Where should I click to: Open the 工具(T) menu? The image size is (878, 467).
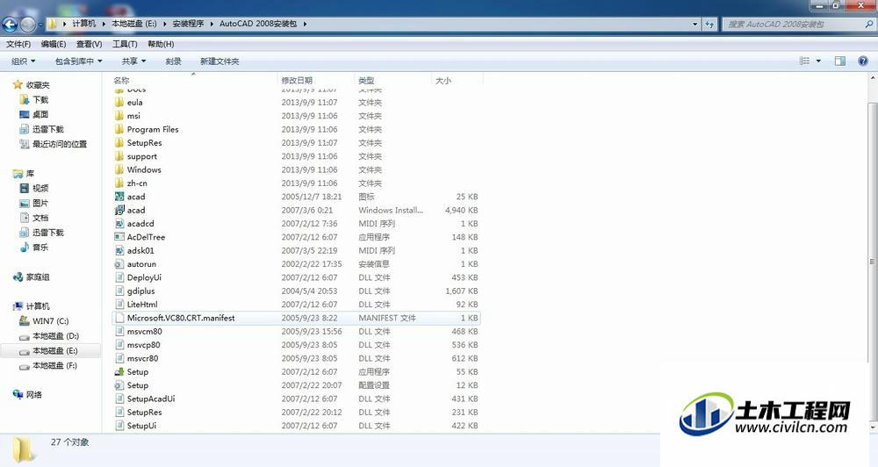click(125, 44)
